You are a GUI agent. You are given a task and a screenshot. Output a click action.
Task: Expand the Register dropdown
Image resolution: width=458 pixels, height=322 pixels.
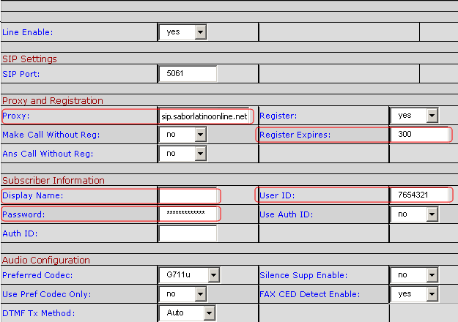click(x=413, y=116)
